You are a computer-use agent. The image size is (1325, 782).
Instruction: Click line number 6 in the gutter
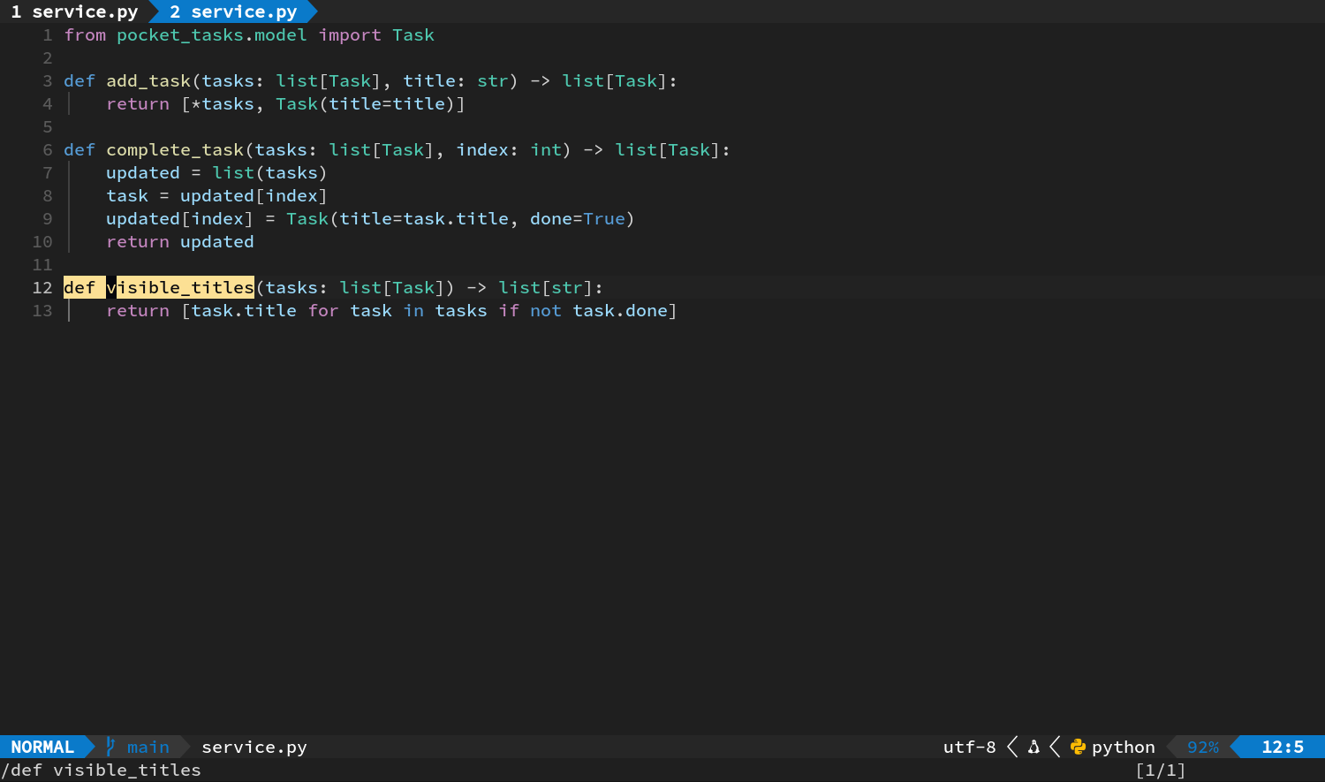coord(48,149)
